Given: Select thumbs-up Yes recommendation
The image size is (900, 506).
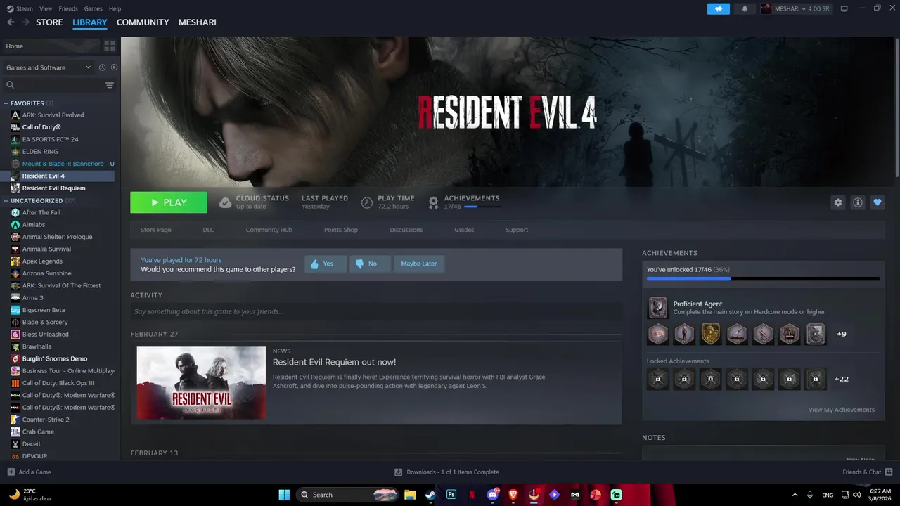Looking at the screenshot, I should pos(326,264).
